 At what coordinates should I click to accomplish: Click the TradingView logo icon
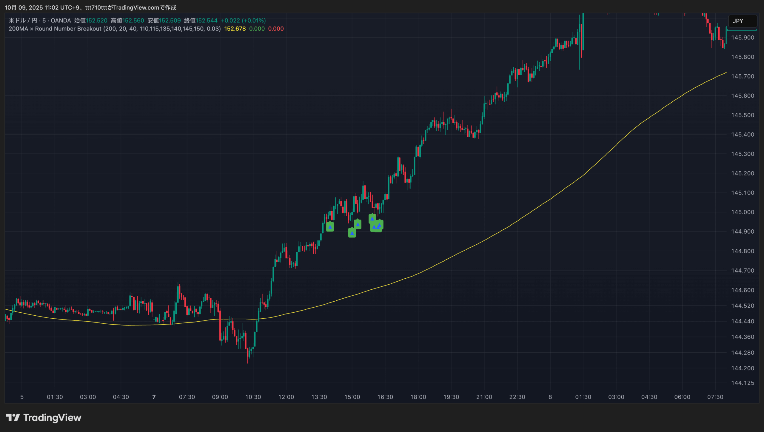13,417
